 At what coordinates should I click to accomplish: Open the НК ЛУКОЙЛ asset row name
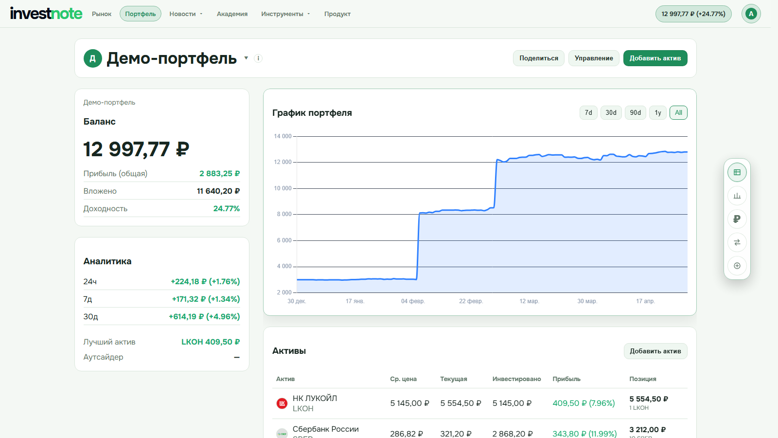315,398
